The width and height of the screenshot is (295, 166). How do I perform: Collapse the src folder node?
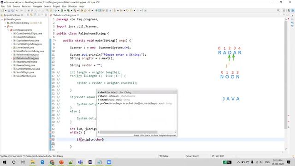coord(5,27)
